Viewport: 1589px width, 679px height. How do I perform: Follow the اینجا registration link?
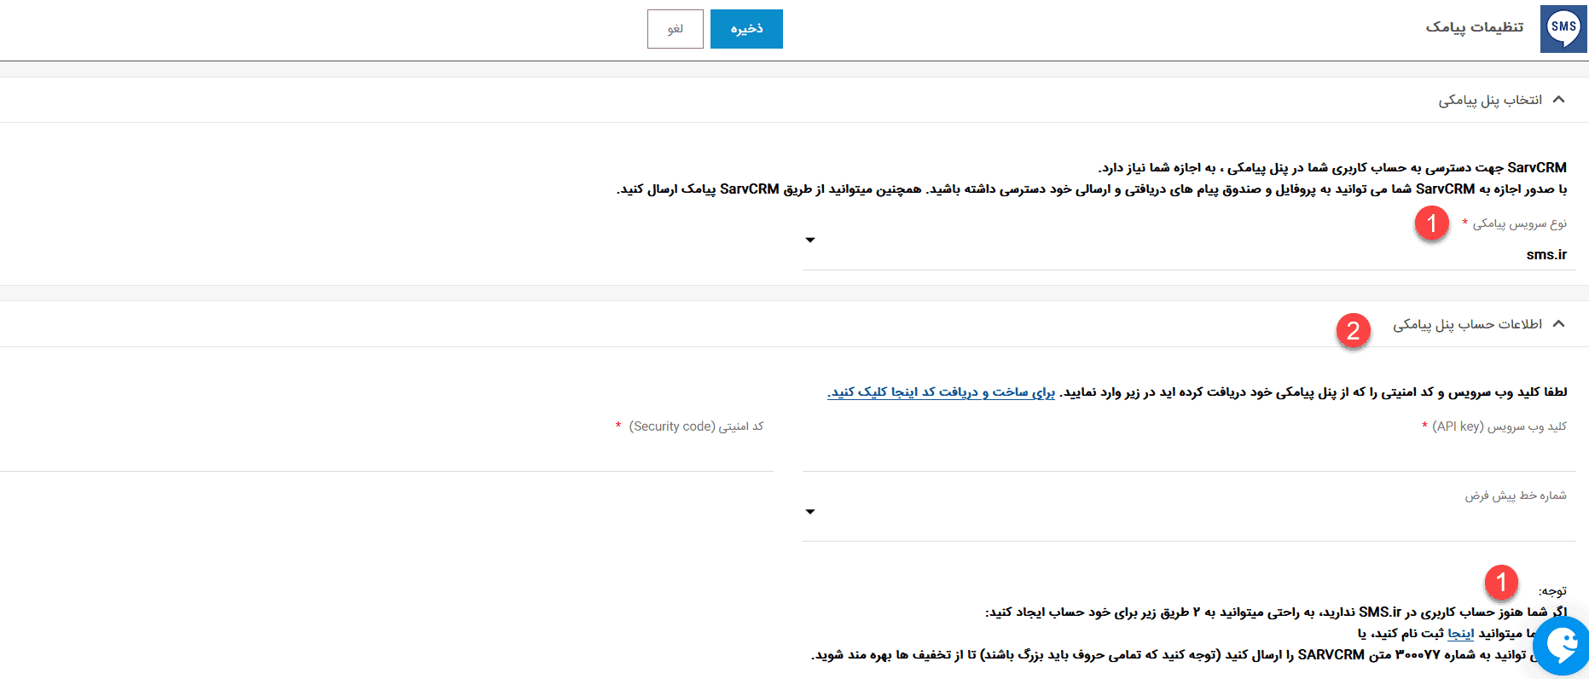[x=1460, y=634]
